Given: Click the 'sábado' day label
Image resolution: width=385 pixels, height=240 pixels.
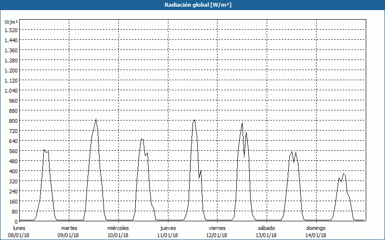Looking at the screenshot, I should tap(267, 228).
